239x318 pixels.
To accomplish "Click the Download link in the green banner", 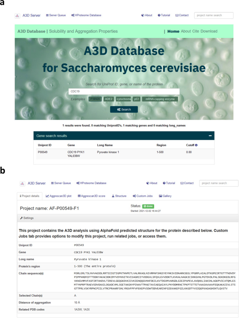I will pyautogui.click(x=209, y=31).
